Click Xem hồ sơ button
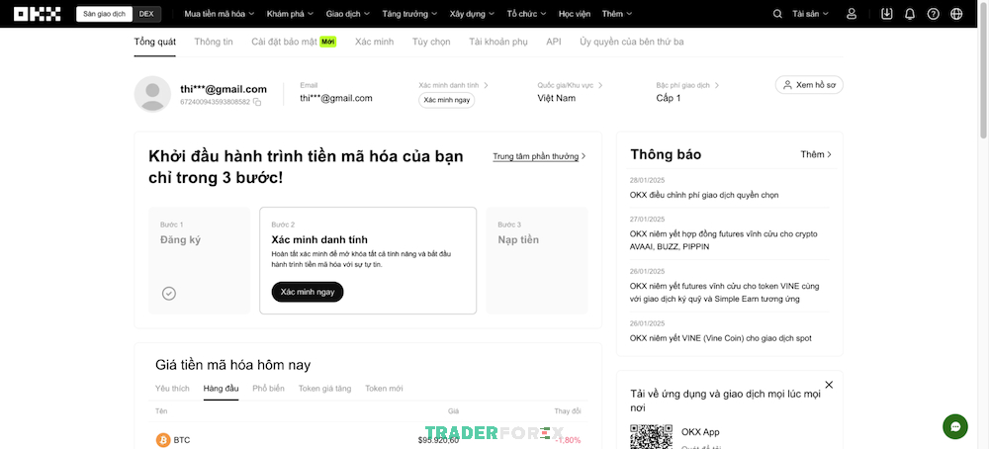This screenshot has width=989, height=449. (809, 84)
